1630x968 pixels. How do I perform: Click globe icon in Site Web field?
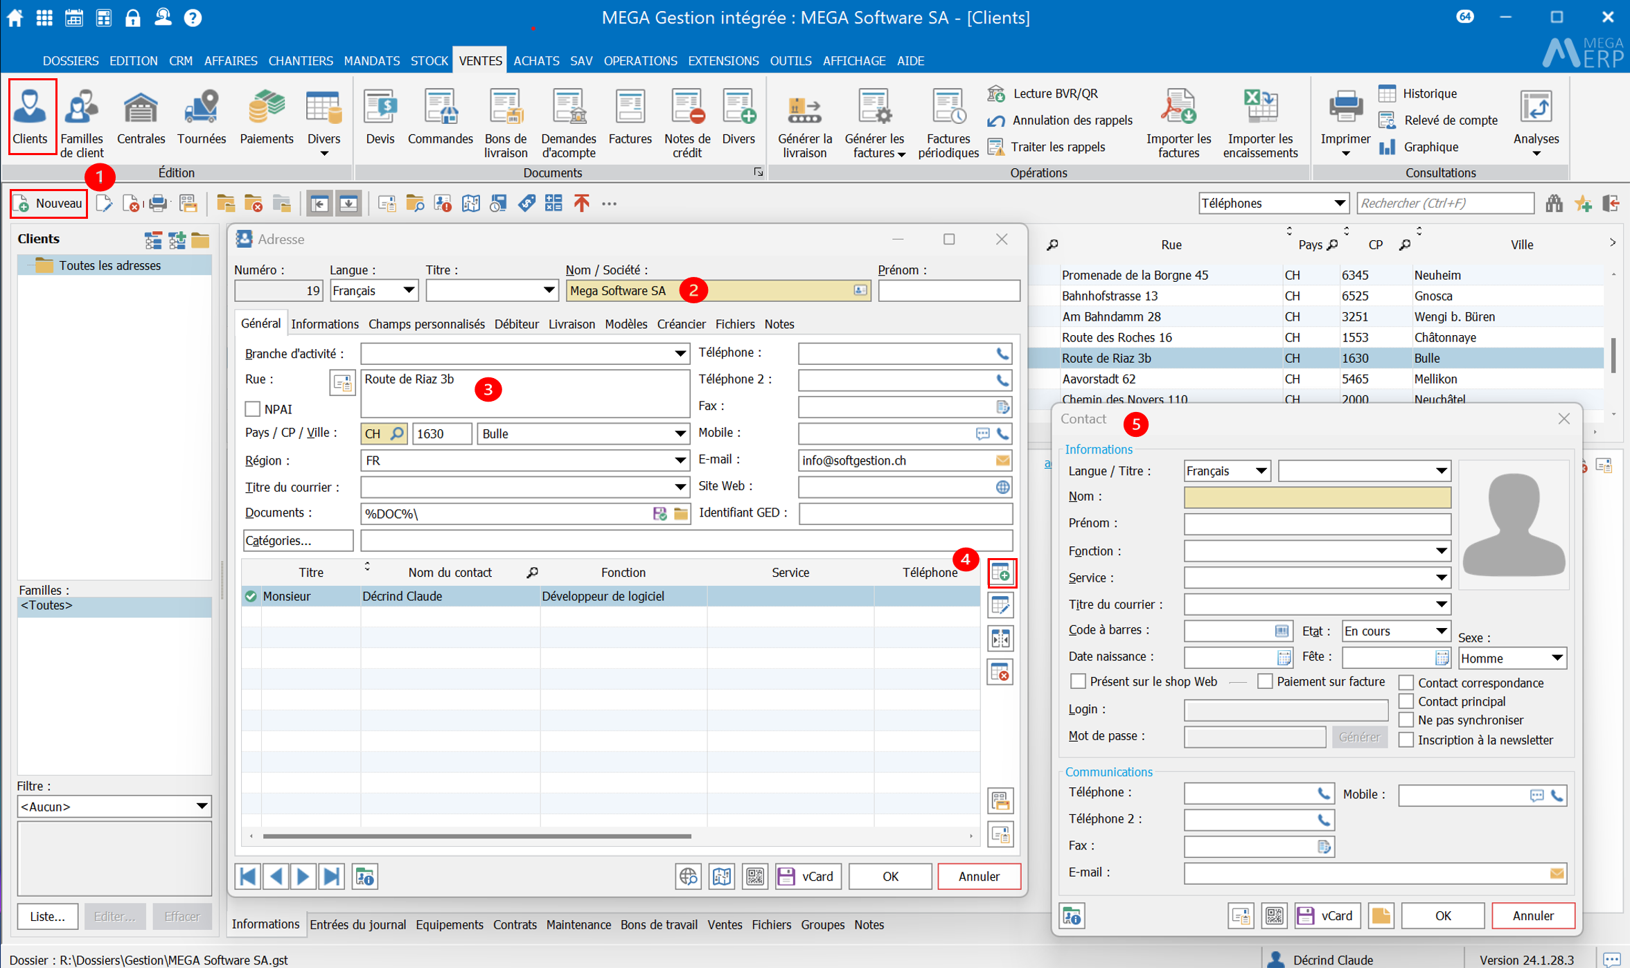pyautogui.click(x=1002, y=487)
